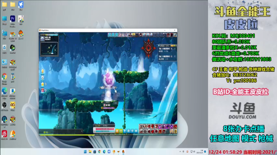
Task: Open the orange mushroom desktop shortcut
Action: [21, 33]
